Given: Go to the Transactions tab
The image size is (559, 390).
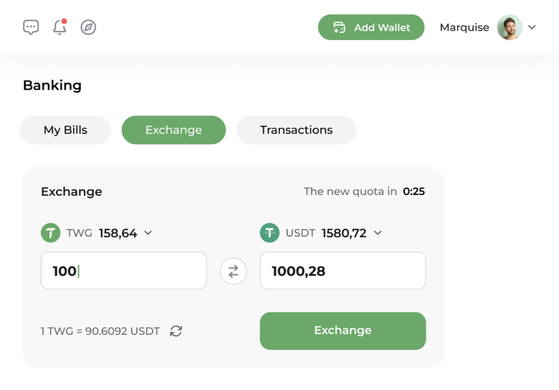Looking at the screenshot, I should [x=296, y=130].
